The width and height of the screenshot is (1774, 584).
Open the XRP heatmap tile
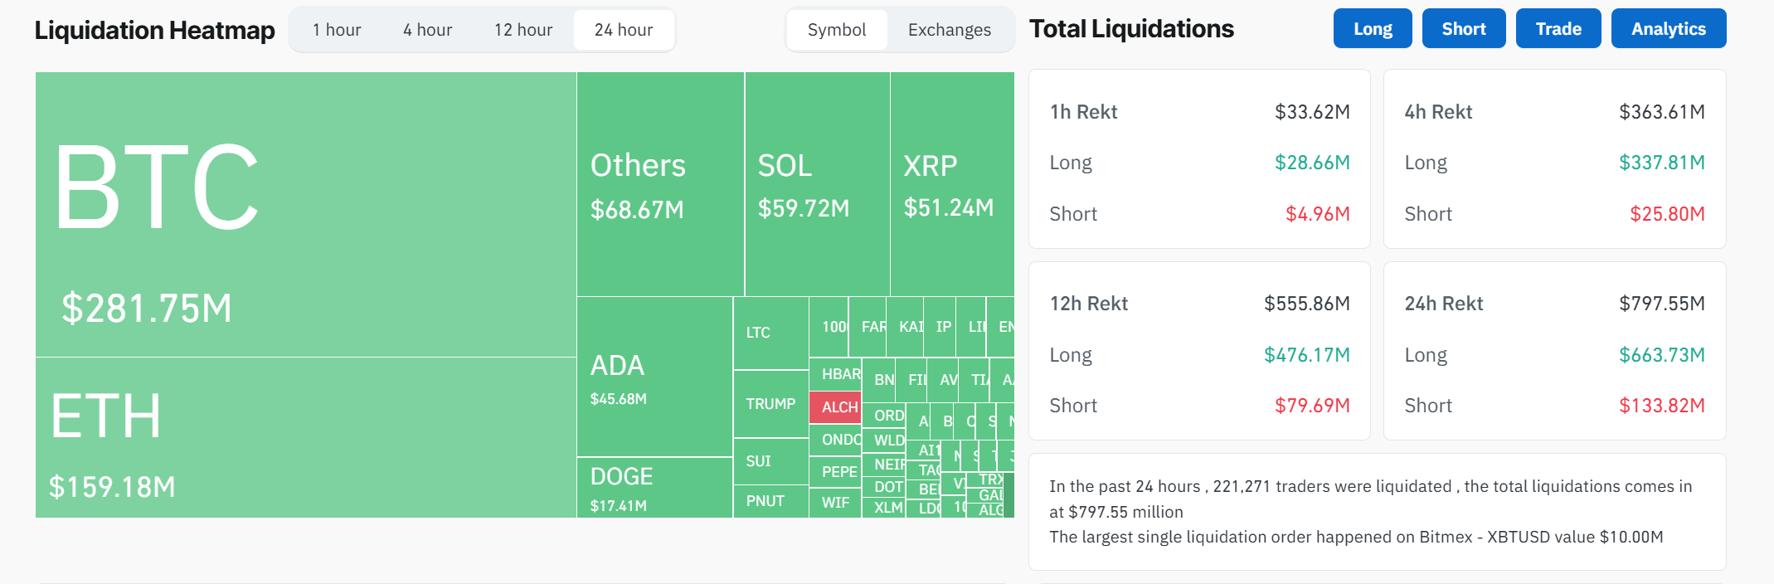pos(951,184)
